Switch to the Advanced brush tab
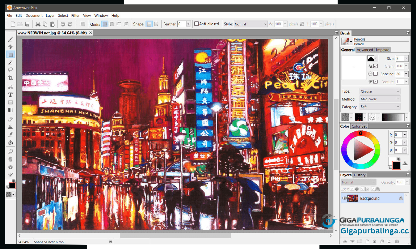Image resolution: width=416 pixels, height=249 pixels. click(365, 50)
